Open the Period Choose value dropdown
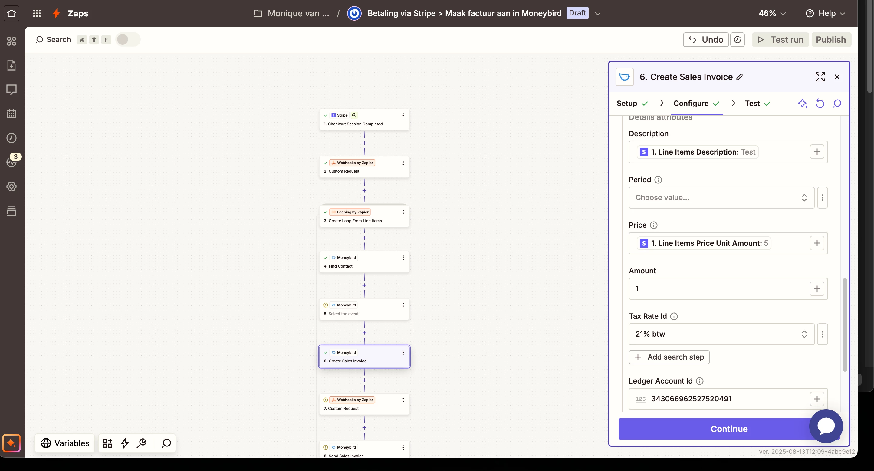The width and height of the screenshot is (874, 471). click(x=721, y=197)
